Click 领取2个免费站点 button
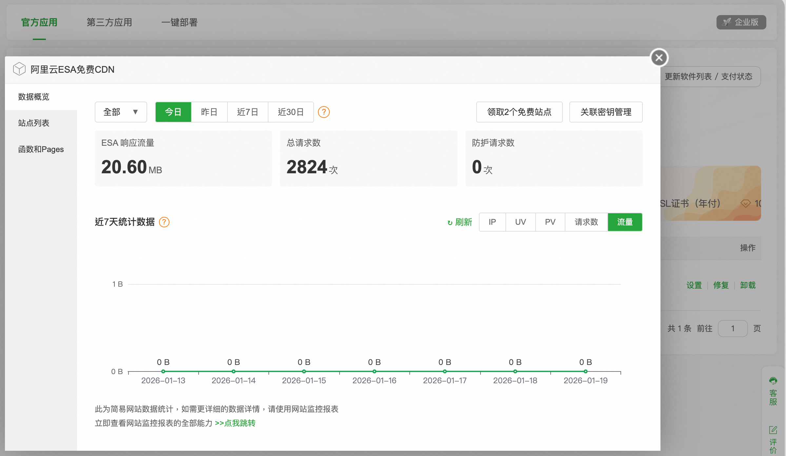 [519, 112]
